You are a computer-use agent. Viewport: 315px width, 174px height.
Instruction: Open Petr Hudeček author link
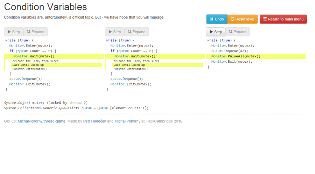[x=94, y=121]
